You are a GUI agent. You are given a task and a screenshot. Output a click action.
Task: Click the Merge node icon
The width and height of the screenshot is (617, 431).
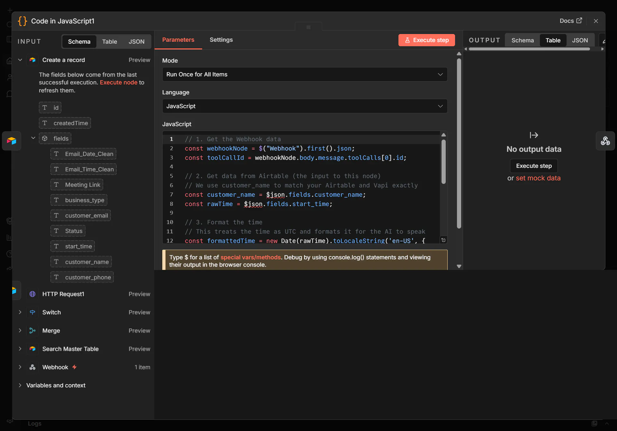[32, 331]
